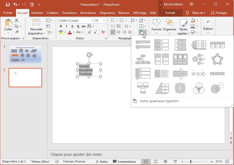Screen dimensions: 234x165
Task: Open the Calibri font name dropdown
Action: (92, 21)
